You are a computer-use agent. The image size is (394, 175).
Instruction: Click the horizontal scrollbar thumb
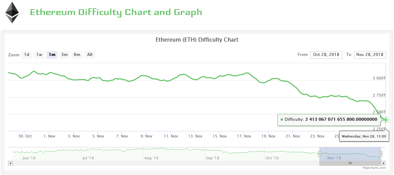pyautogui.click(x=350, y=163)
